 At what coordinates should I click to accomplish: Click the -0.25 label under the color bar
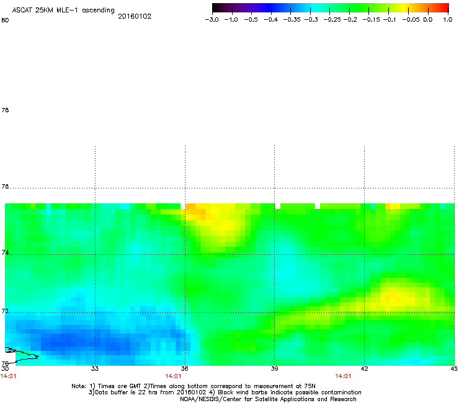click(x=332, y=20)
